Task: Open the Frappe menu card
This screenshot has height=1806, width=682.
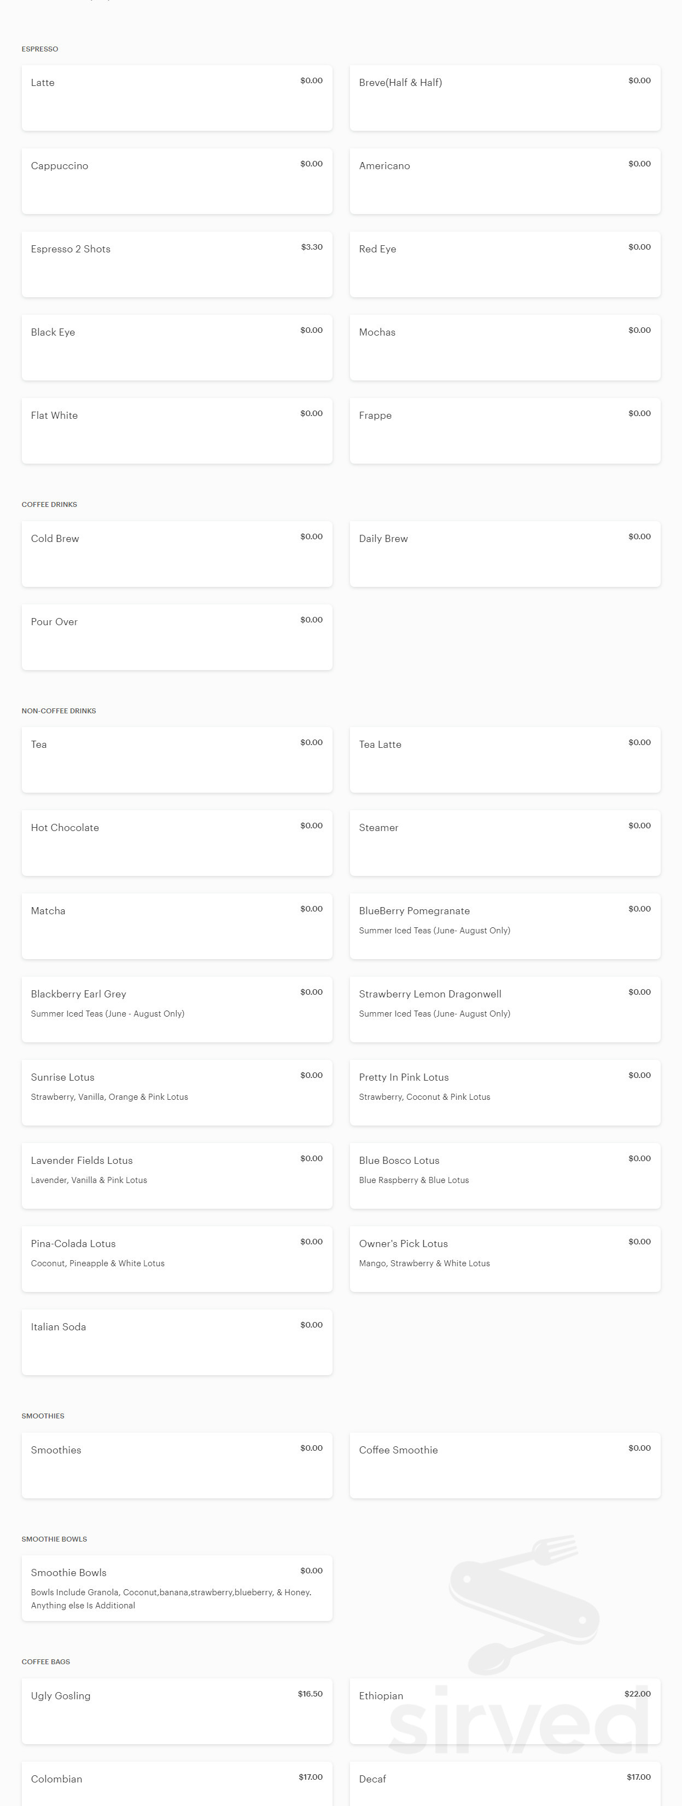Action: pos(505,431)
